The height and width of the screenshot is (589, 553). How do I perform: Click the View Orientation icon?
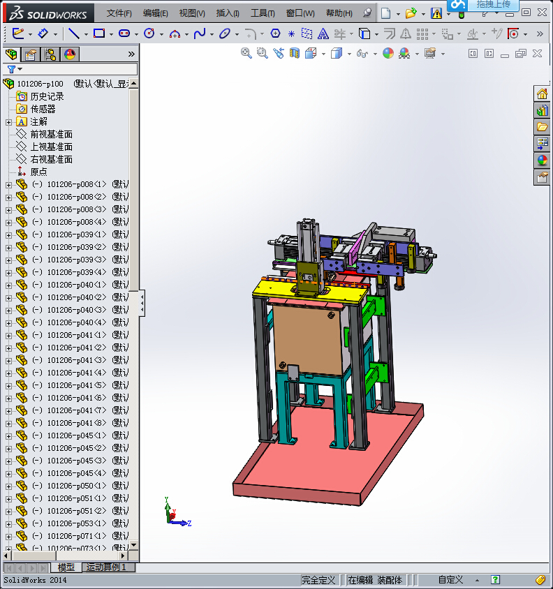pos(311,53)
